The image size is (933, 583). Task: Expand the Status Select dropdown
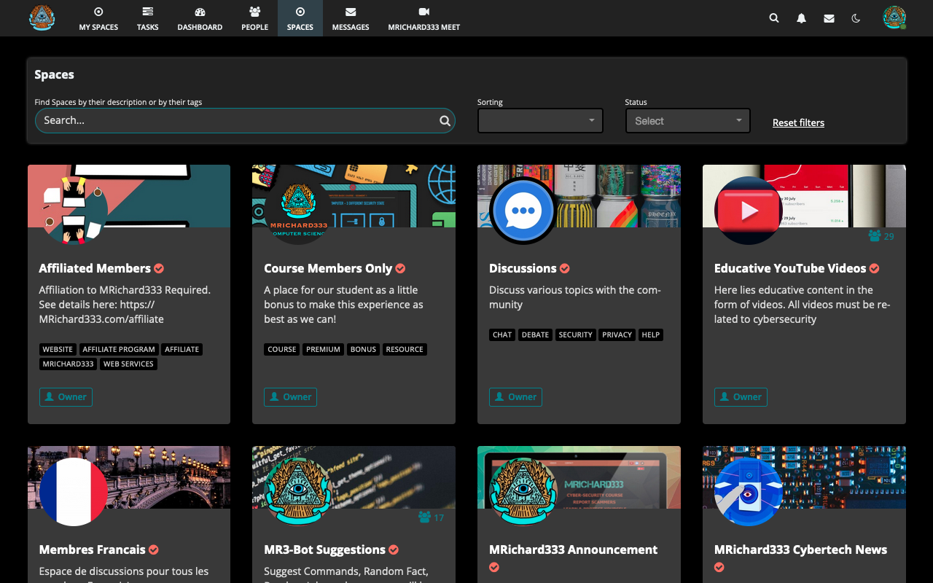(x=687, y=121)
